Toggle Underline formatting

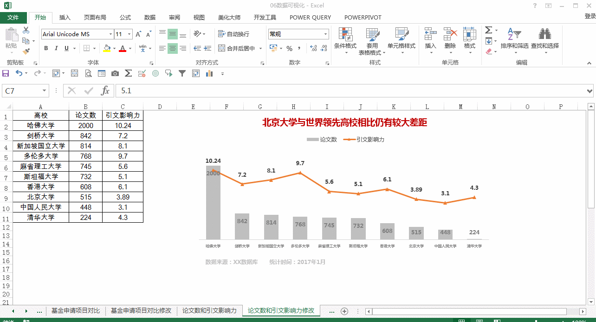(x=66, y=48)
